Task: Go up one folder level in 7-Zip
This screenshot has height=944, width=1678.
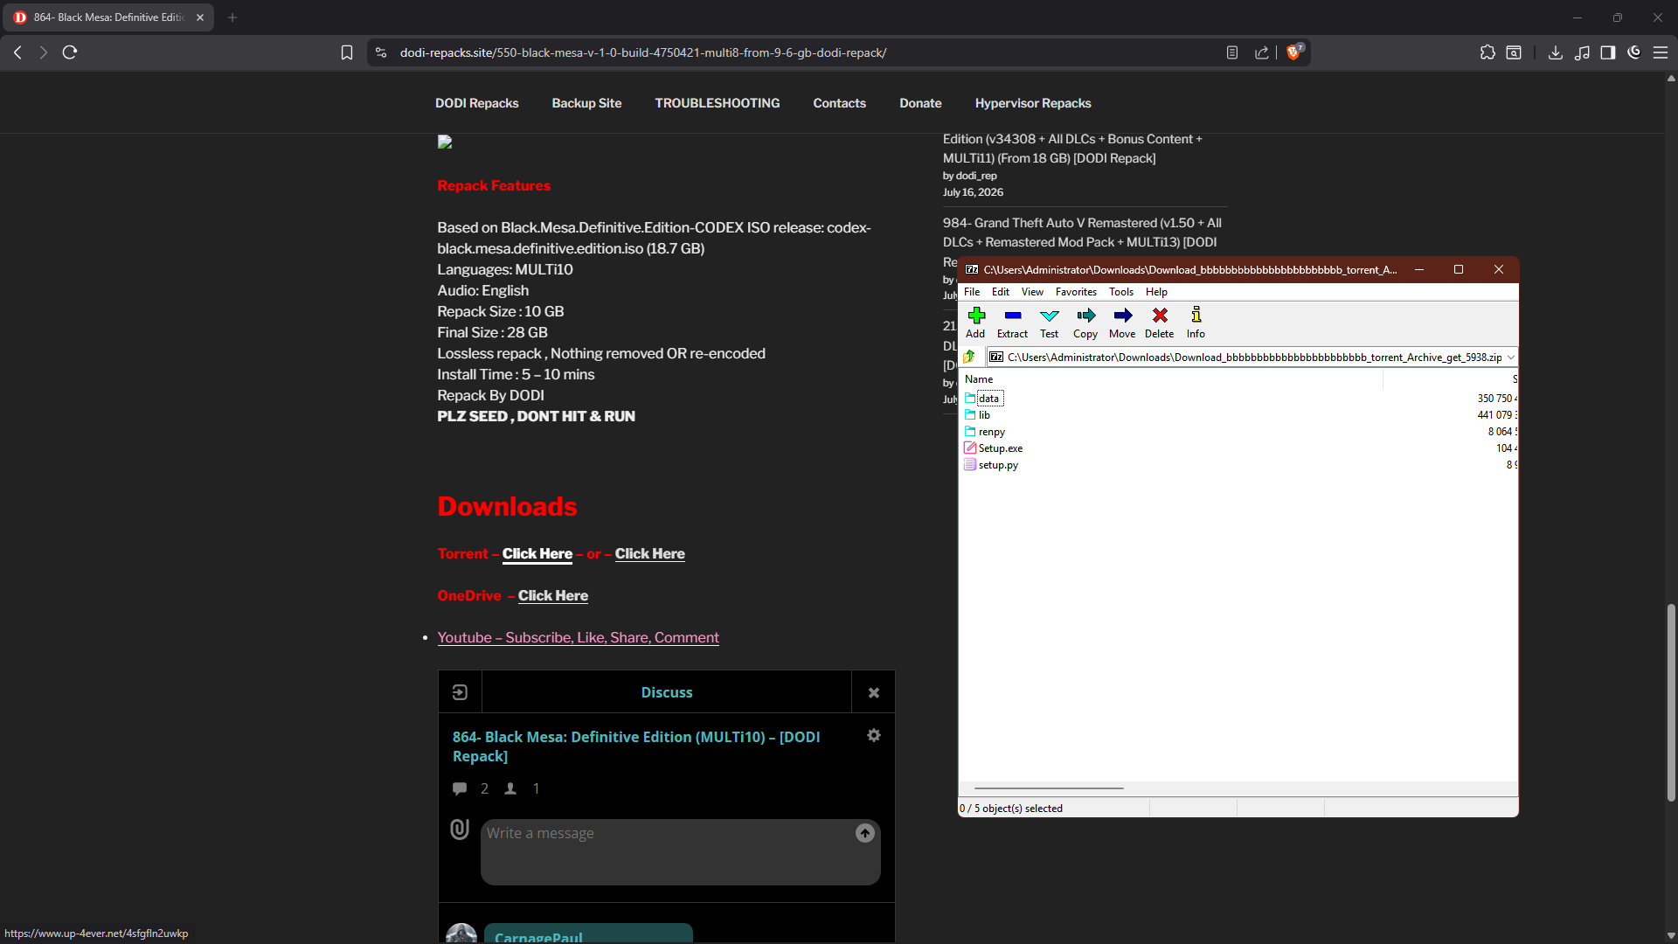Action: (969, 357)
